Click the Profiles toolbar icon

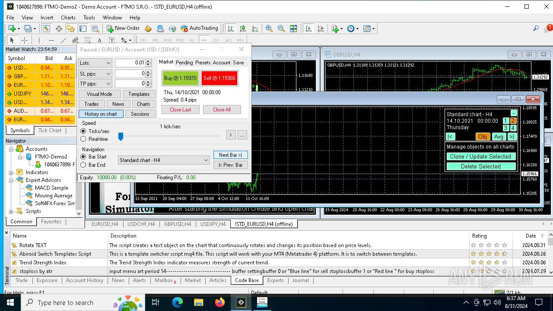point(28,29)
